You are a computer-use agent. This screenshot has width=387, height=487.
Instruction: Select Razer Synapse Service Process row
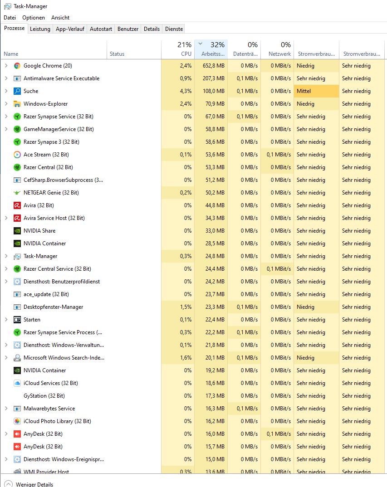(193, 332)
